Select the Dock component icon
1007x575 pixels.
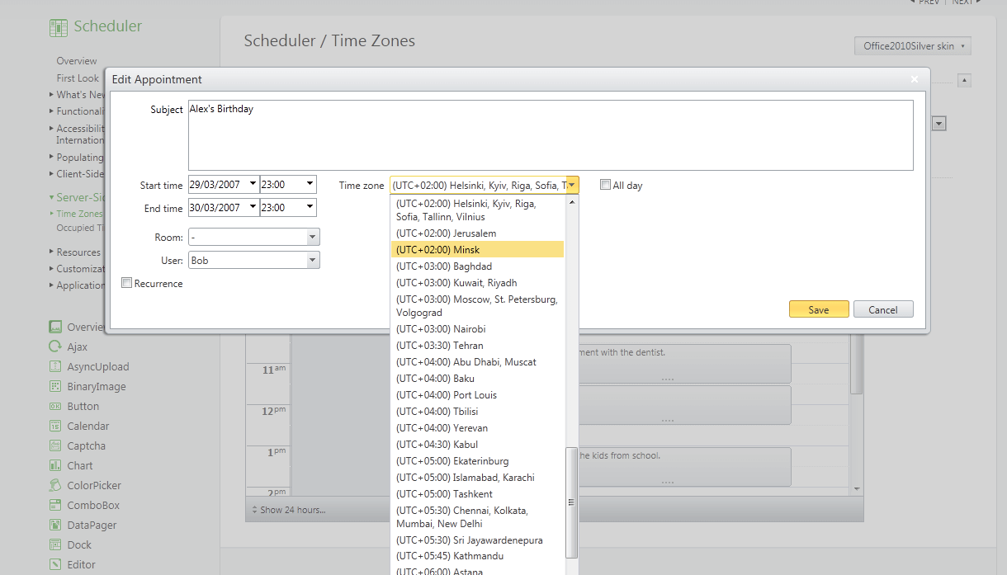55,544
